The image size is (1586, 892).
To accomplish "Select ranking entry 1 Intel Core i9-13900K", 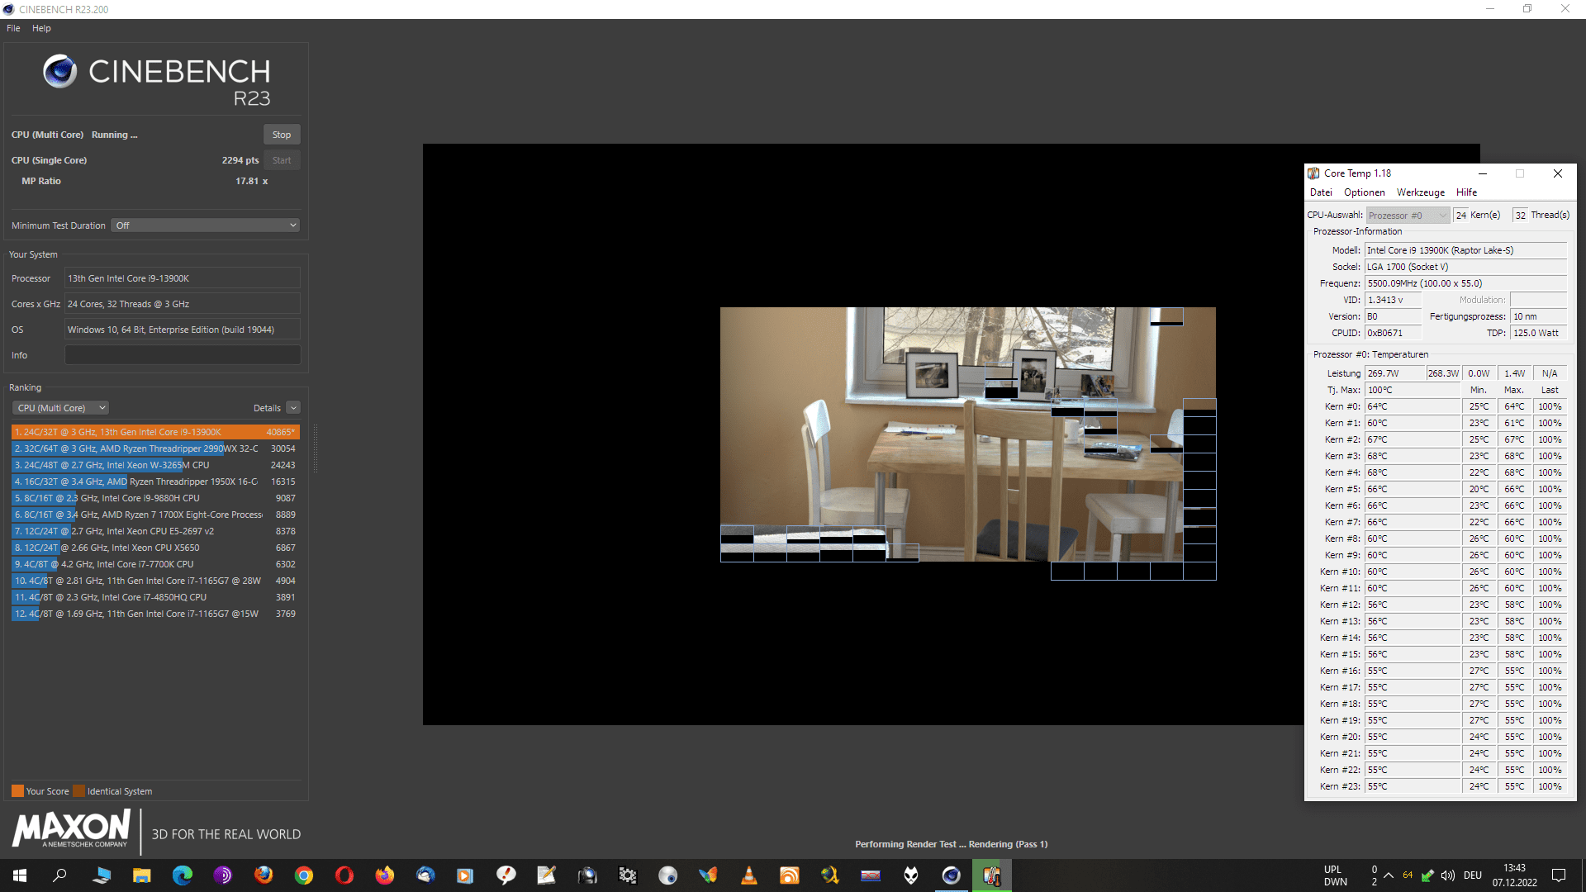I will [155, 432].
